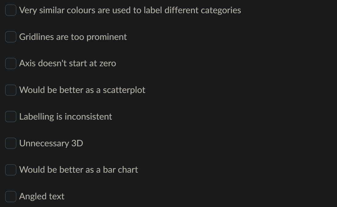Click the 'Labelling is inconsistent' label
The image size is (337, 207).
tap(66, 117)
